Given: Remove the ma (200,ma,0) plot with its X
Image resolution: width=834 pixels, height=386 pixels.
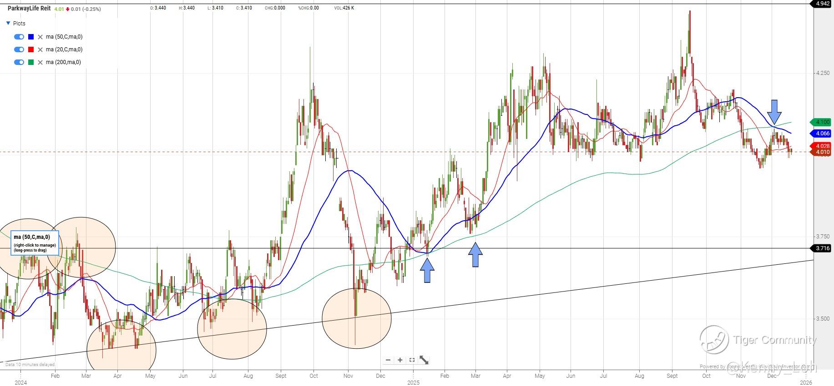Looking at the screenshot, I should (40, 62).
